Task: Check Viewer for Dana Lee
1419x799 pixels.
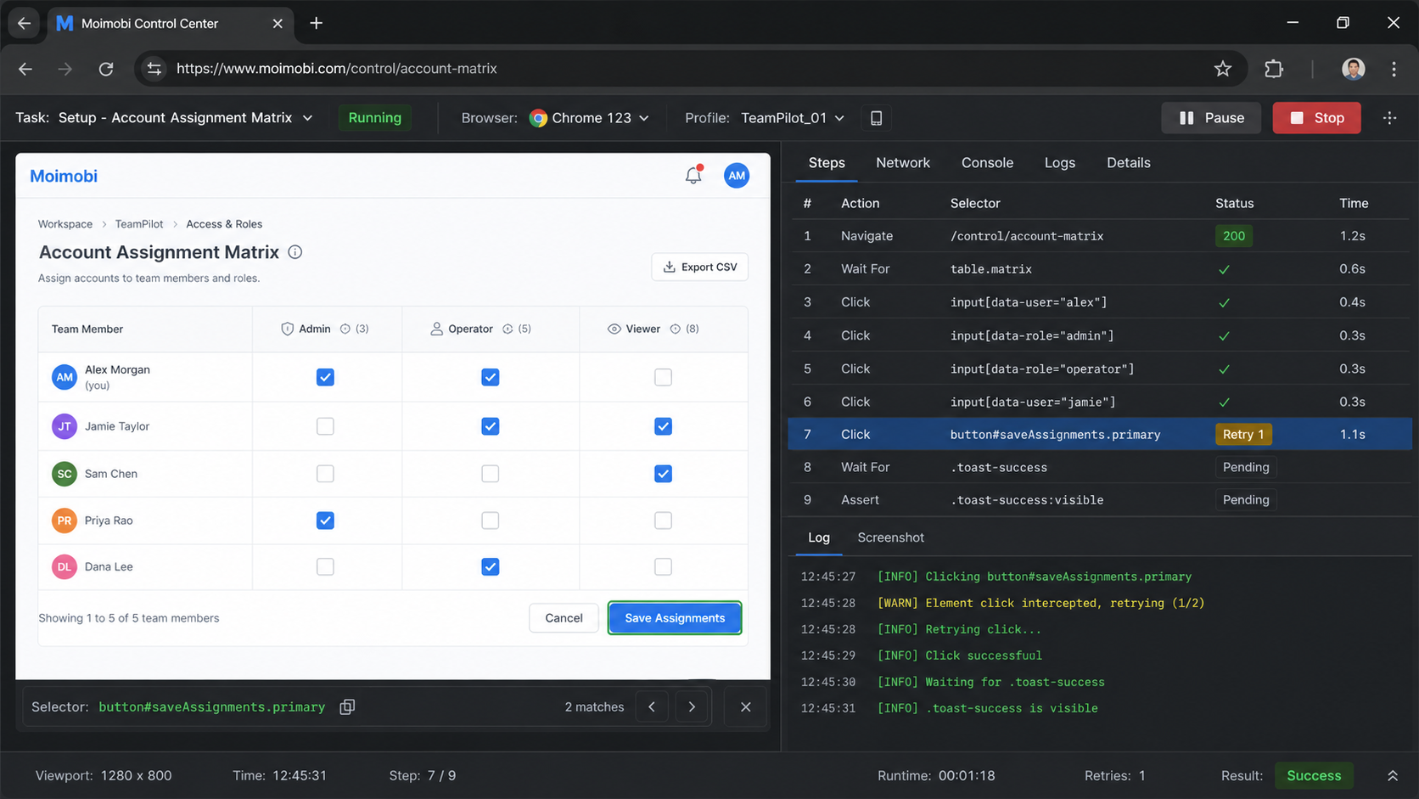Action: 663,566
